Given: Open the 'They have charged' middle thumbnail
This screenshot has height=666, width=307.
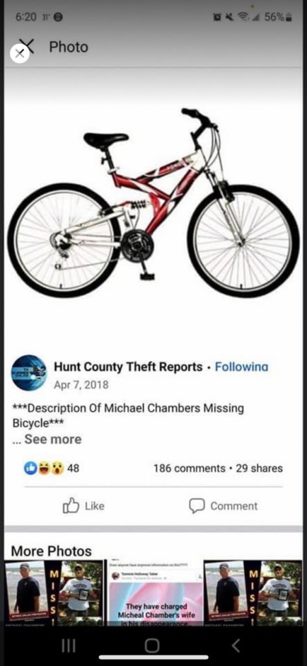Looking at the screenshot, I should tap(156, 593).
